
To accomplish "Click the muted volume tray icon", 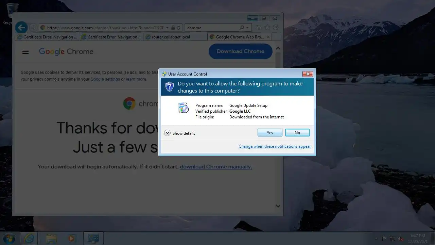I will click(401, 239).
